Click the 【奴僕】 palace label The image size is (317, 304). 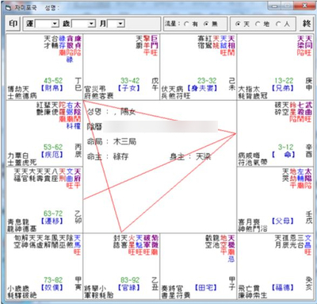pyautogui.click(x=52, y=287)
